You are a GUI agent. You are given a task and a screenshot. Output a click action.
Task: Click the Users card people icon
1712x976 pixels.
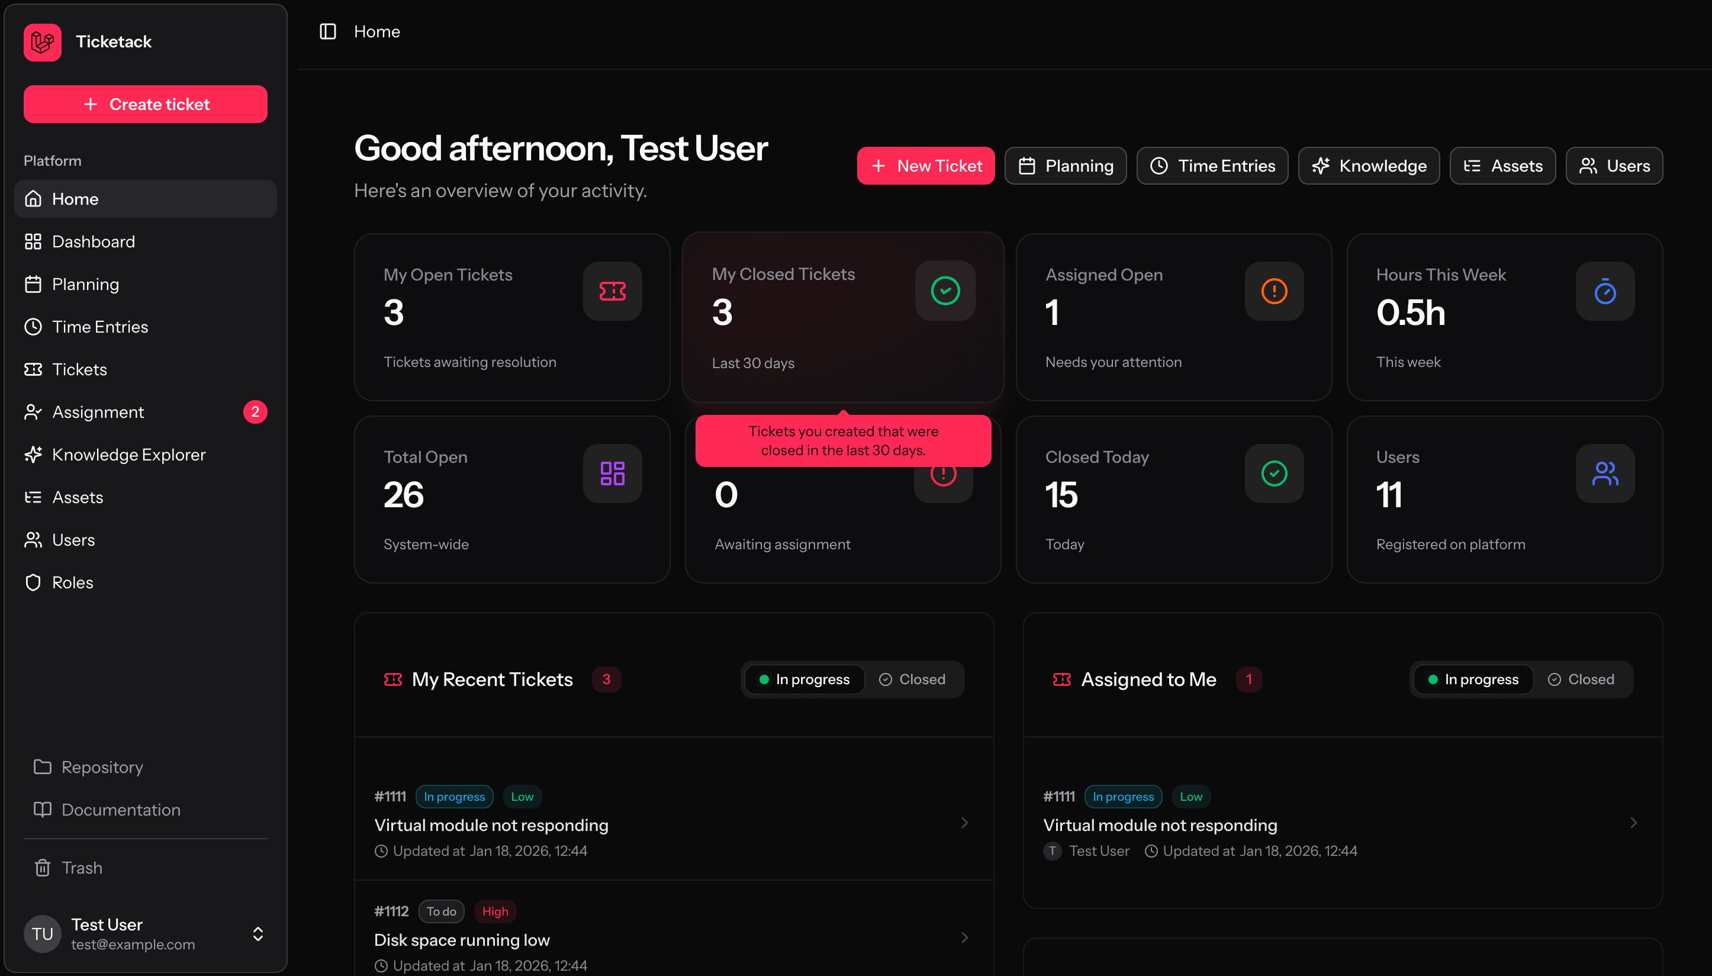pyautogui.click(x=1605, y=473)
